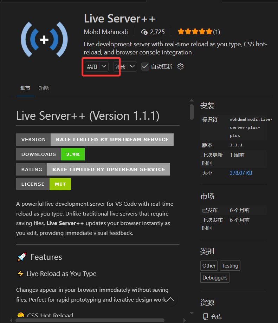Switch to the 功能 tab

[x=44, y=88]
